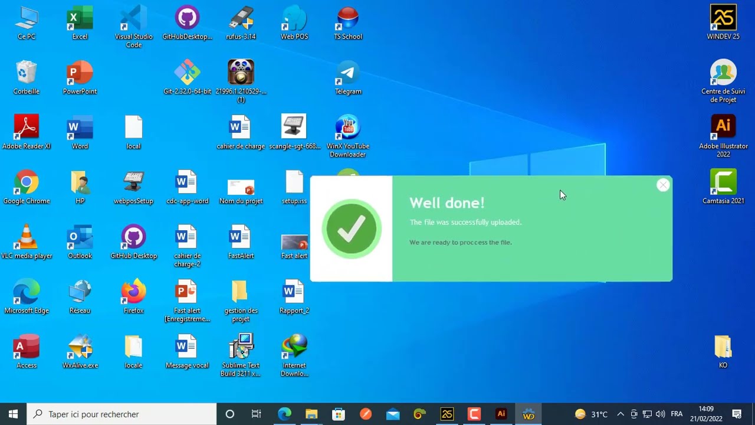Open the volume control in tray
The height and width of the screenshot is (425, 755).
tap(660, 414)
